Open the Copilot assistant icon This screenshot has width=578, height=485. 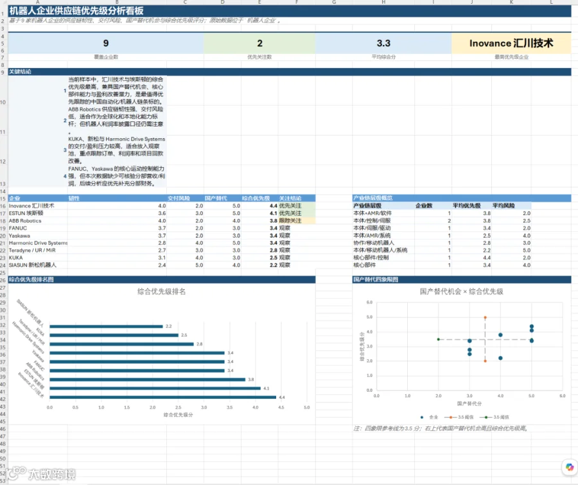click(x=570, y=467)
